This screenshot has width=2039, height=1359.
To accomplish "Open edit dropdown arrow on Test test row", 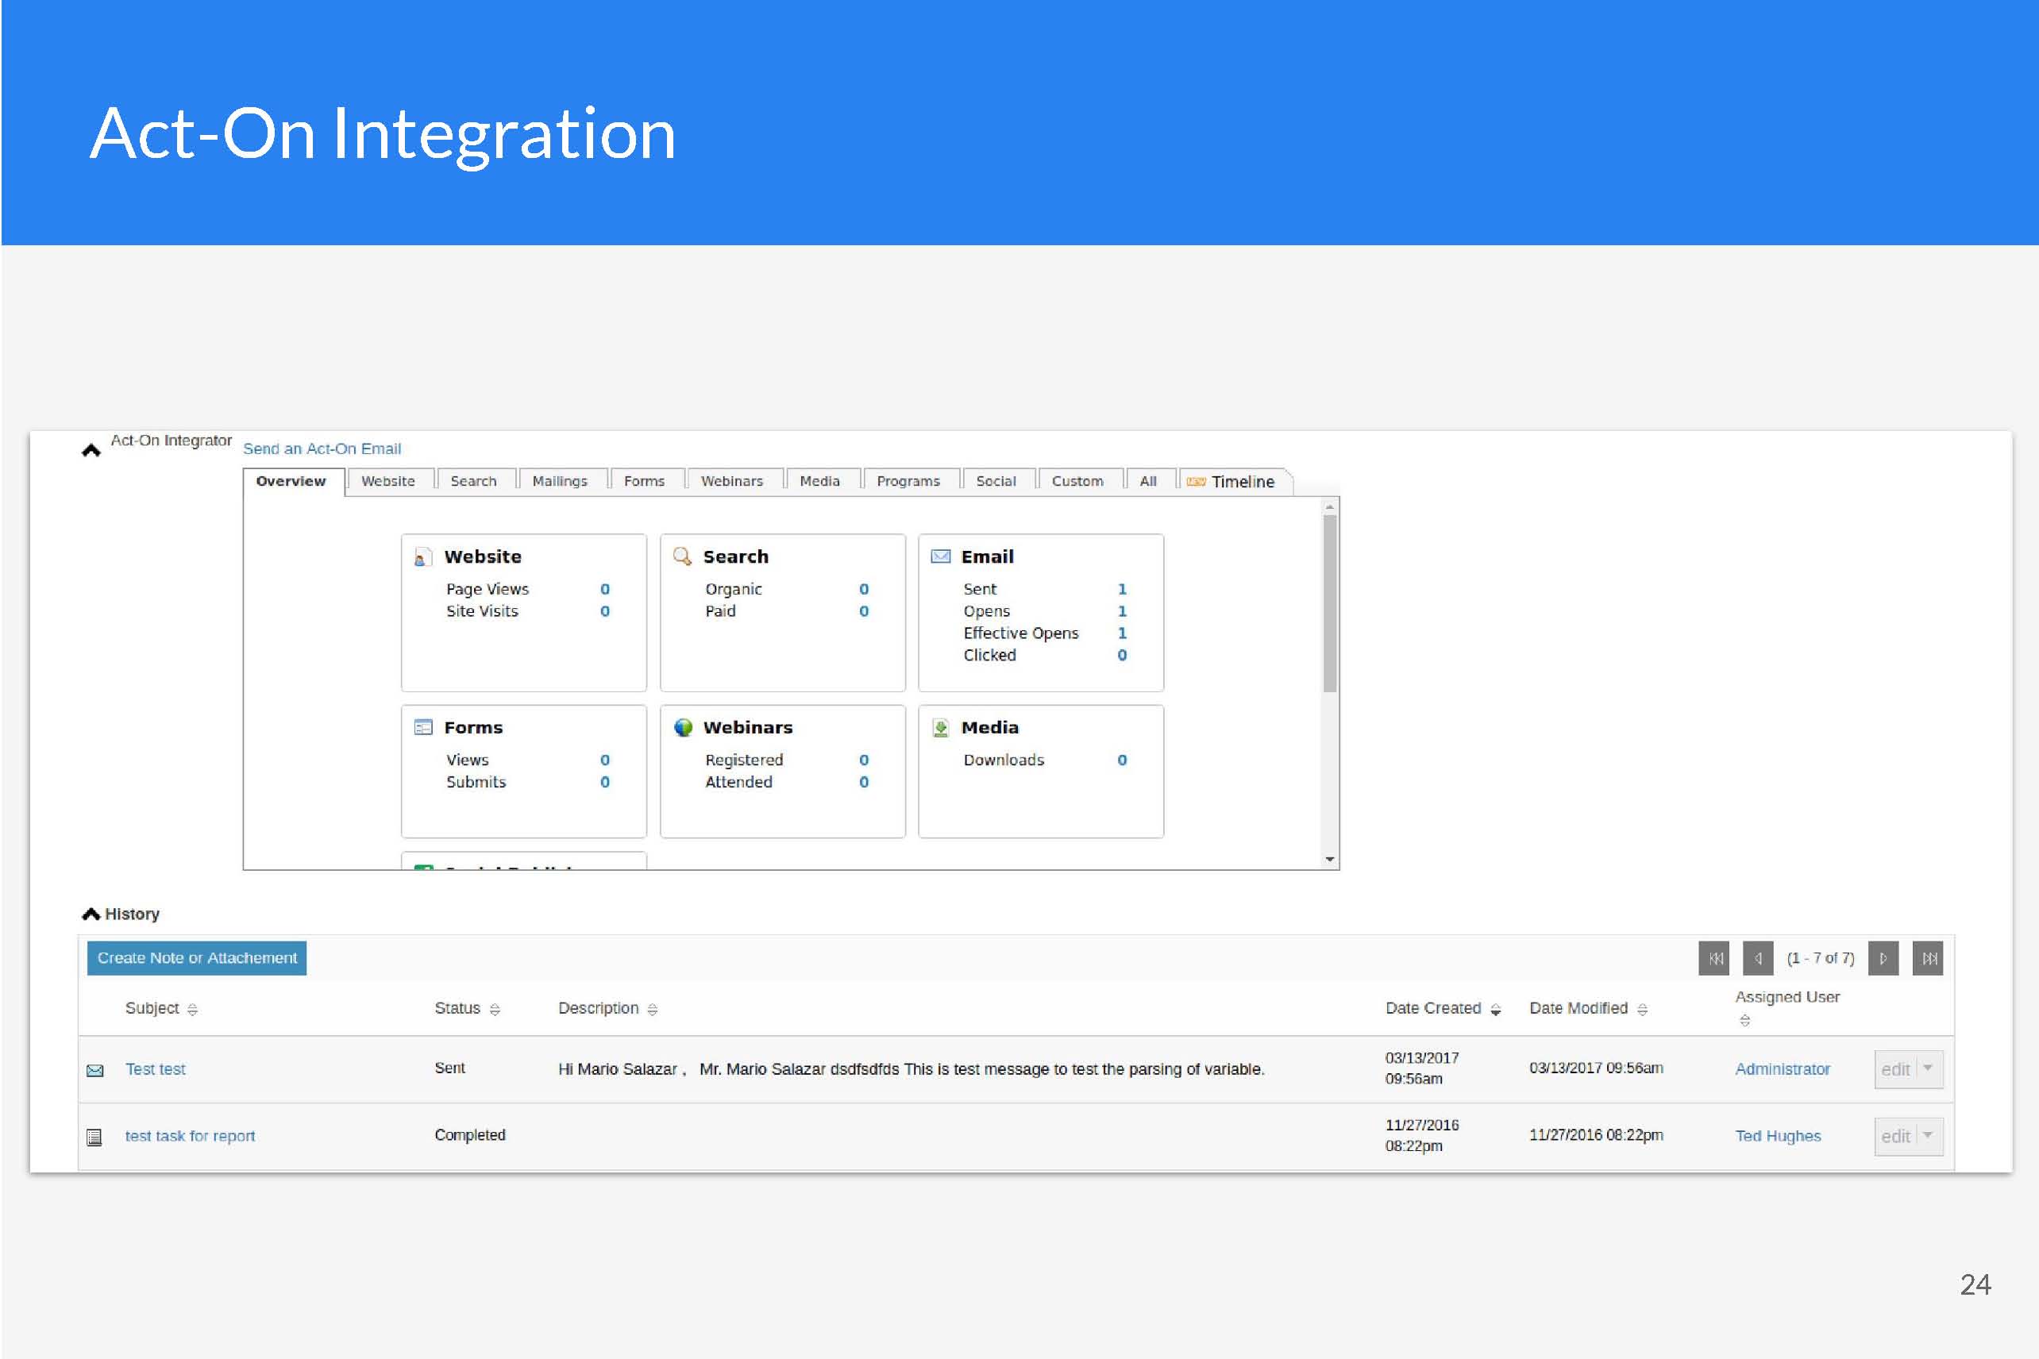I will click(x=1928, y=1068).
